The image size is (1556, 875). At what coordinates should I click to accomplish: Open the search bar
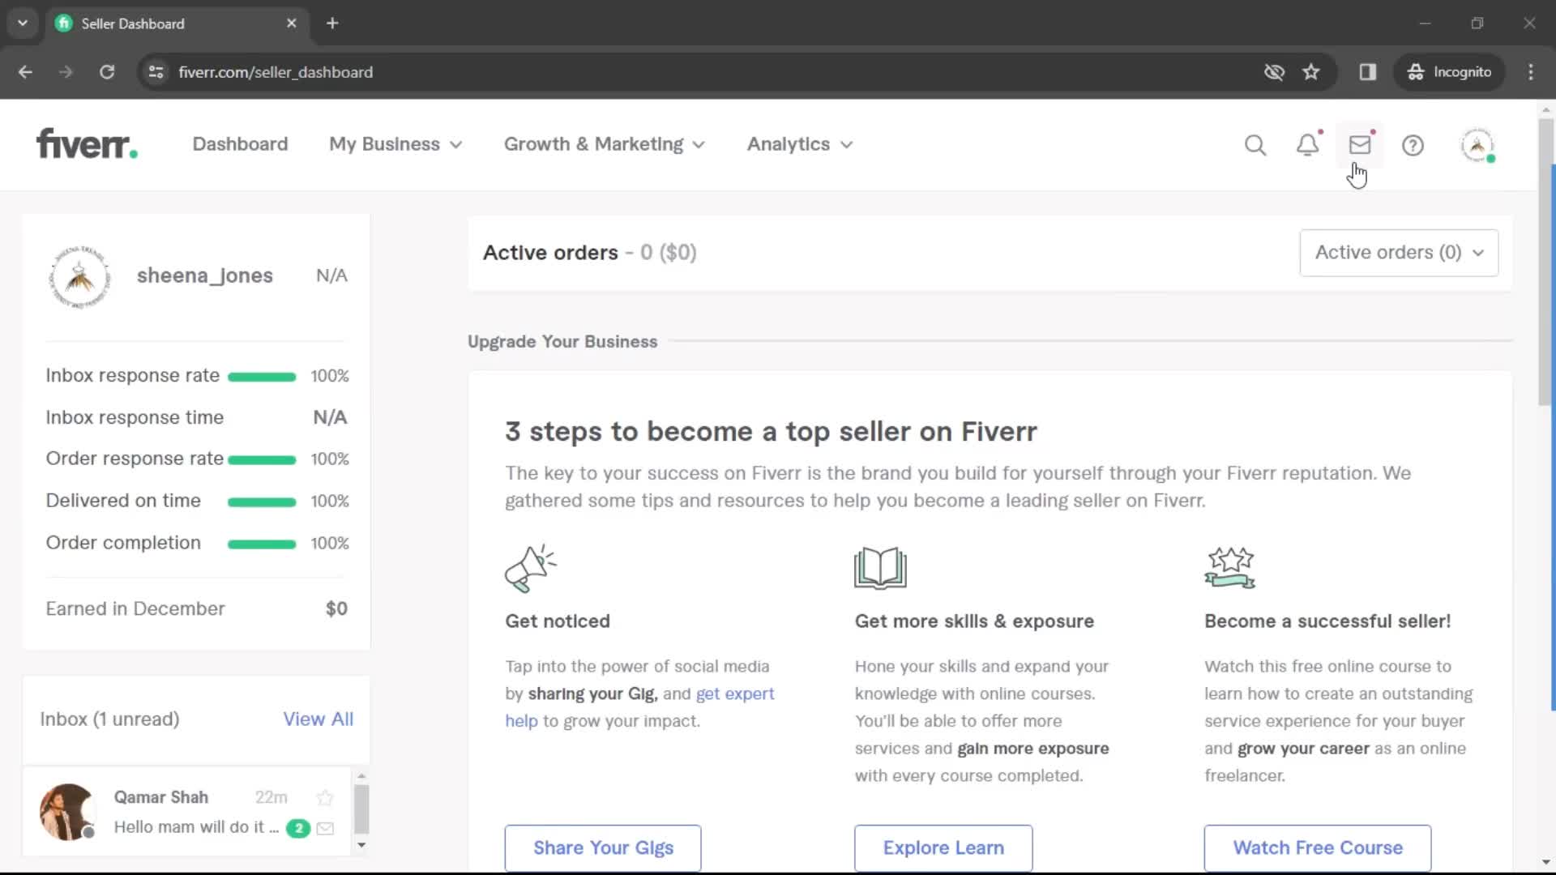pos(1255,144)
